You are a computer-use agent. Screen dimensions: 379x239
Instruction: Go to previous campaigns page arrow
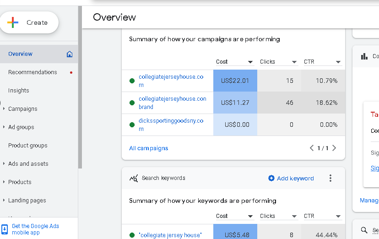pyautogui.click(x=312, y=148)
